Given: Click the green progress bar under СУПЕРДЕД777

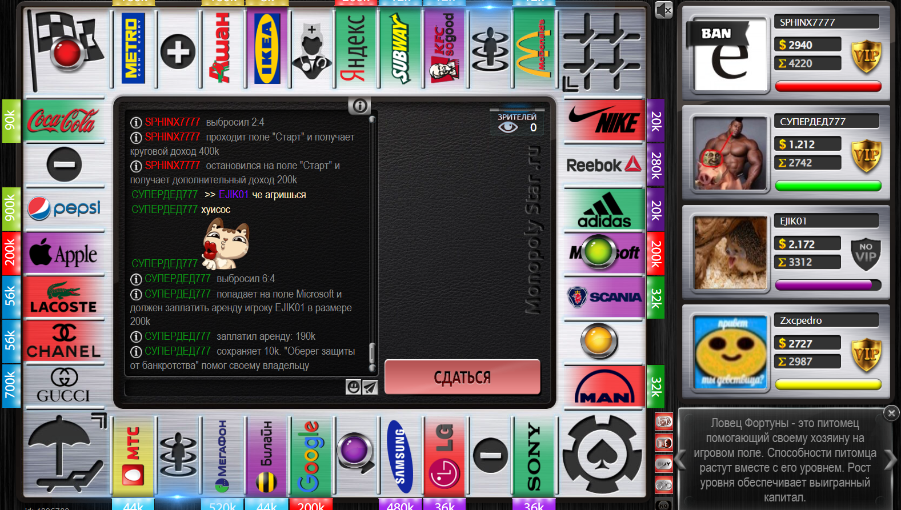Looking at the screenshot, I should point(828,186).
